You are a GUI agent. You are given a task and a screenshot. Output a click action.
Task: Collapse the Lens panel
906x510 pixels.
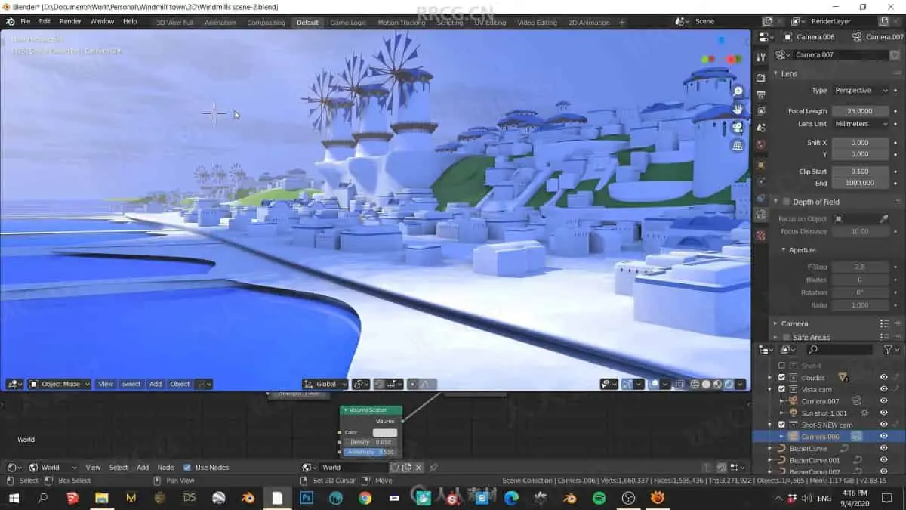click(775, 73)
